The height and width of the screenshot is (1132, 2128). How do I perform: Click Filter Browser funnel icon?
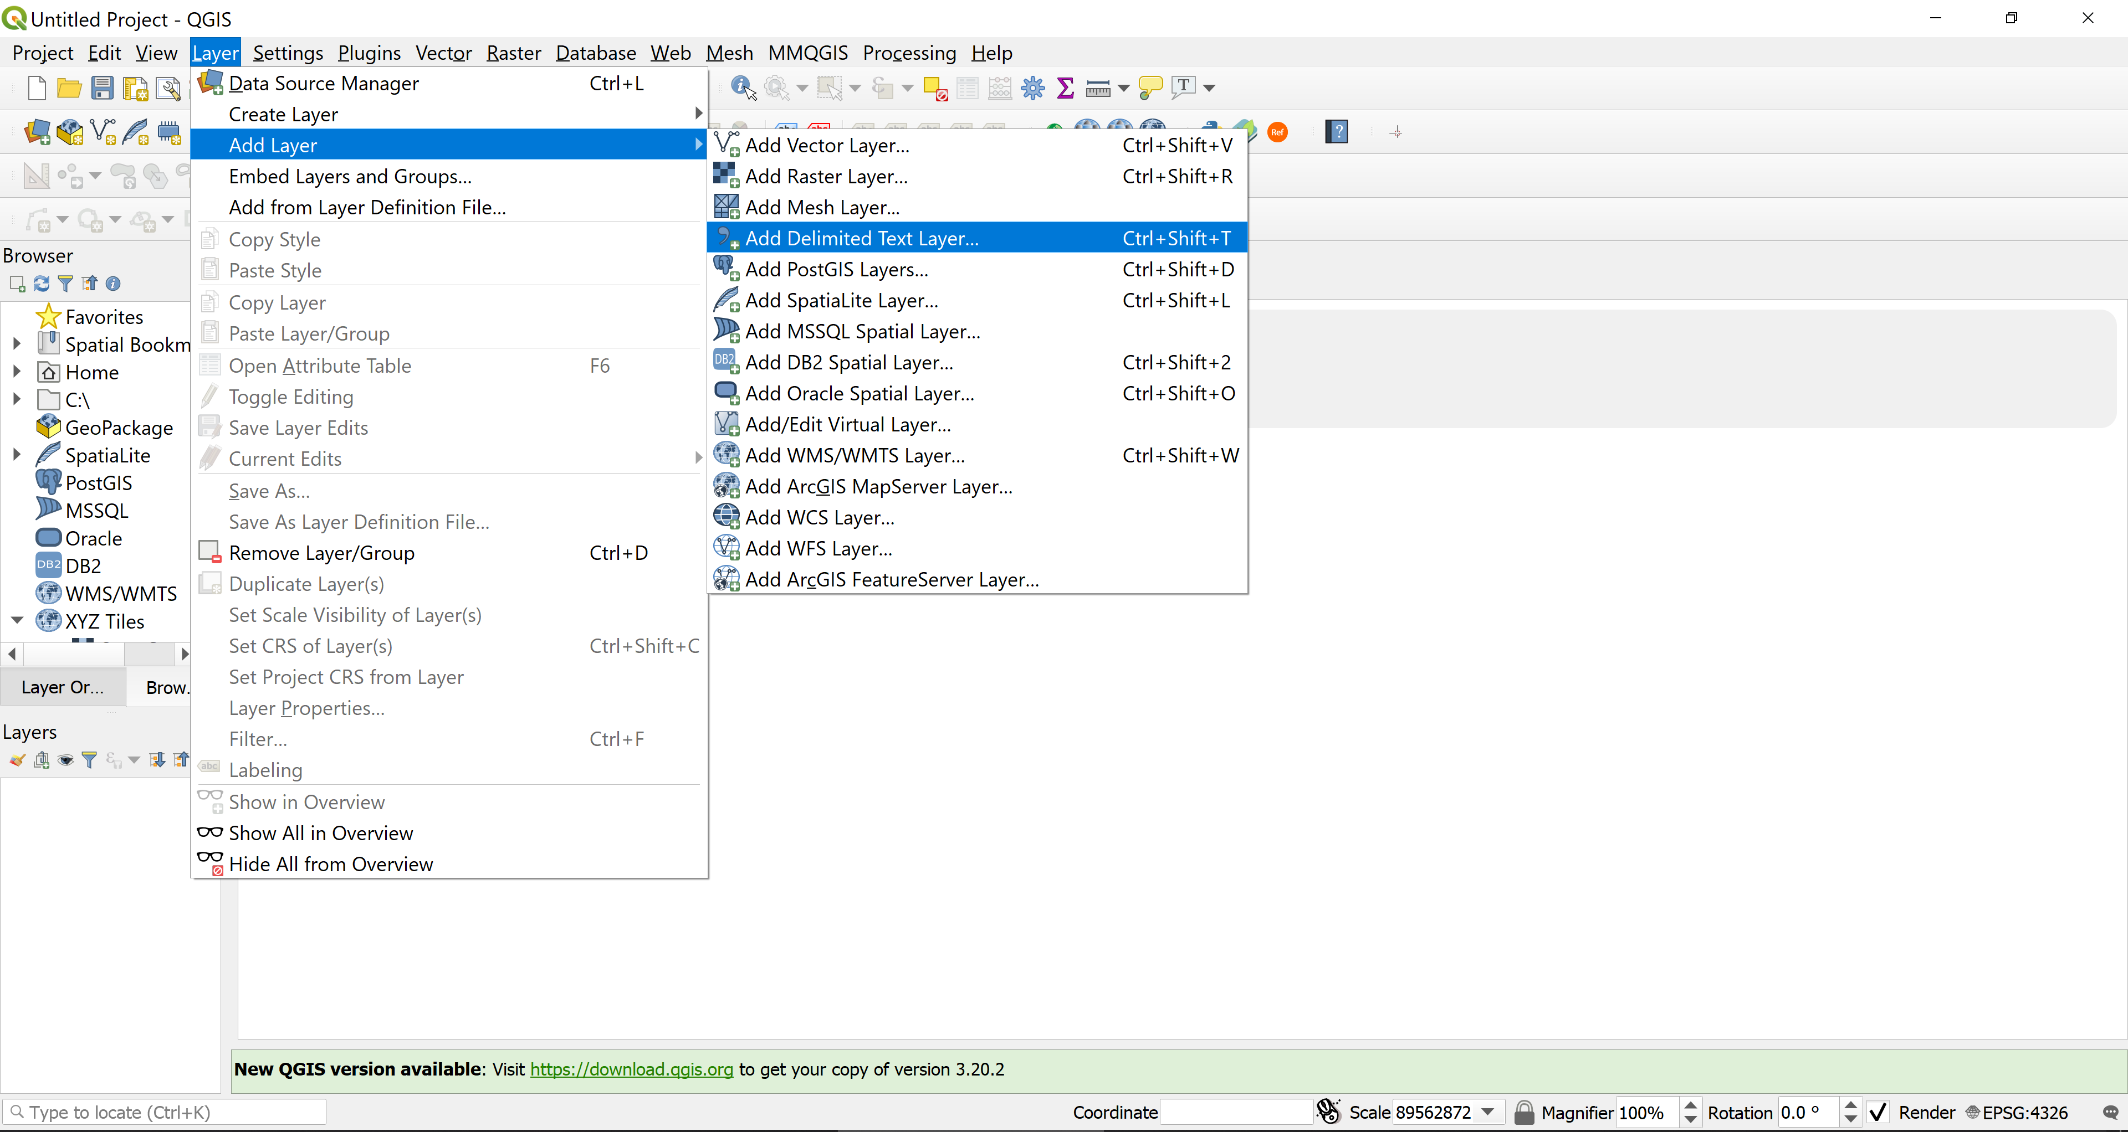[x=65, y=283]
